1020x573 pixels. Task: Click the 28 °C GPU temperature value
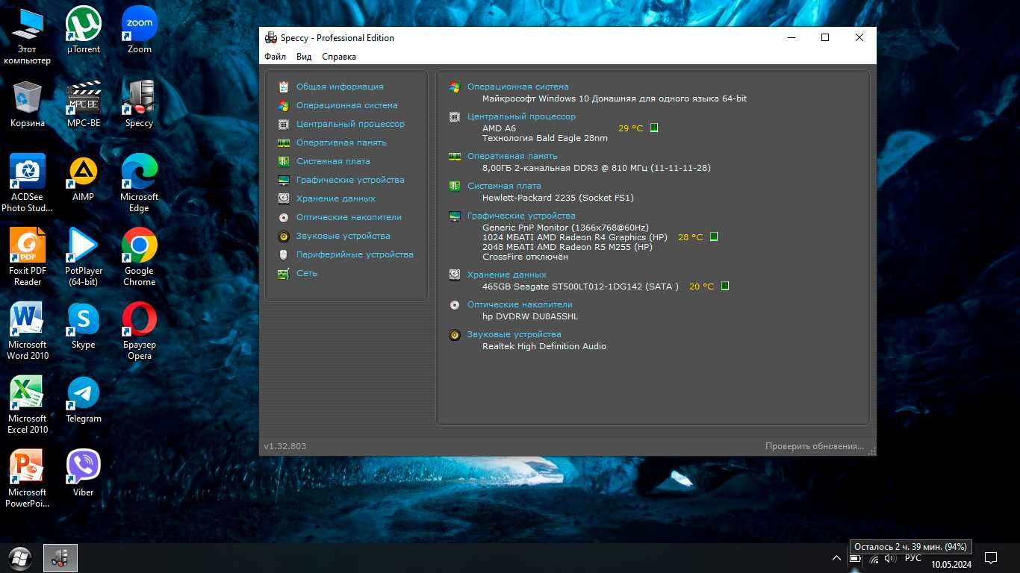click(x=690, y=237)
